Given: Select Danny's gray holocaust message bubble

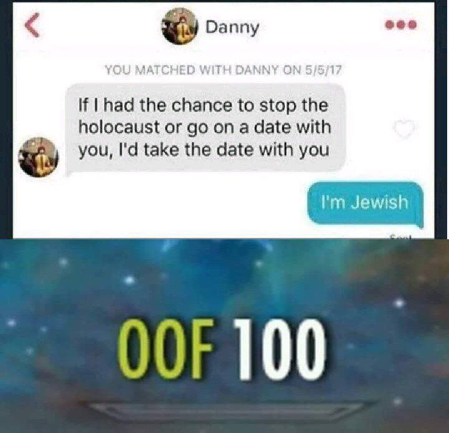Looking at the screenshot, I should tap(206, 128).
